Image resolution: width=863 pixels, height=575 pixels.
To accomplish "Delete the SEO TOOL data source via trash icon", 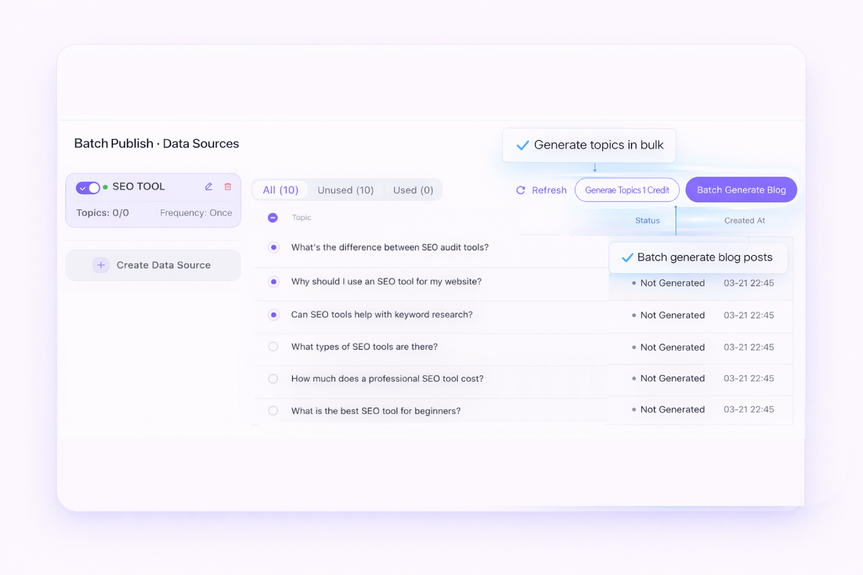I will coord(228,186).
